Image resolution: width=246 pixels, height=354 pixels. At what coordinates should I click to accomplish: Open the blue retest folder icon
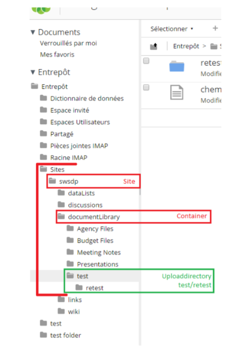click(x=177, y=66)
